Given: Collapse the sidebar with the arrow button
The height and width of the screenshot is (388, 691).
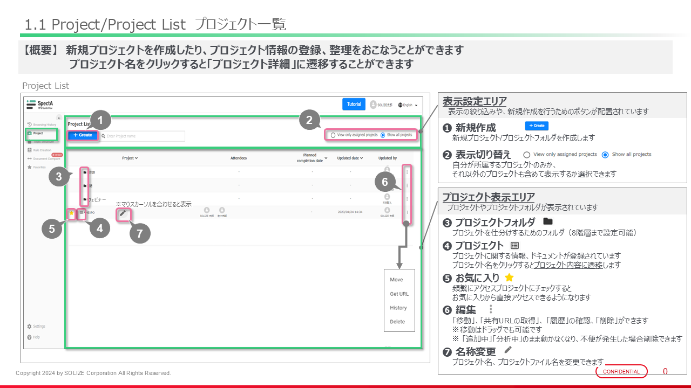Looking at the screenshot, I should [59, 117].
